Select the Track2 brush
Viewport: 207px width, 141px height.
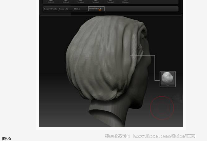[x=96, y=2]
